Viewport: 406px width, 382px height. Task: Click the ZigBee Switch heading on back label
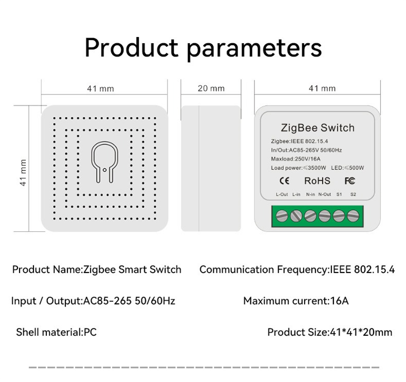[318, 128]
